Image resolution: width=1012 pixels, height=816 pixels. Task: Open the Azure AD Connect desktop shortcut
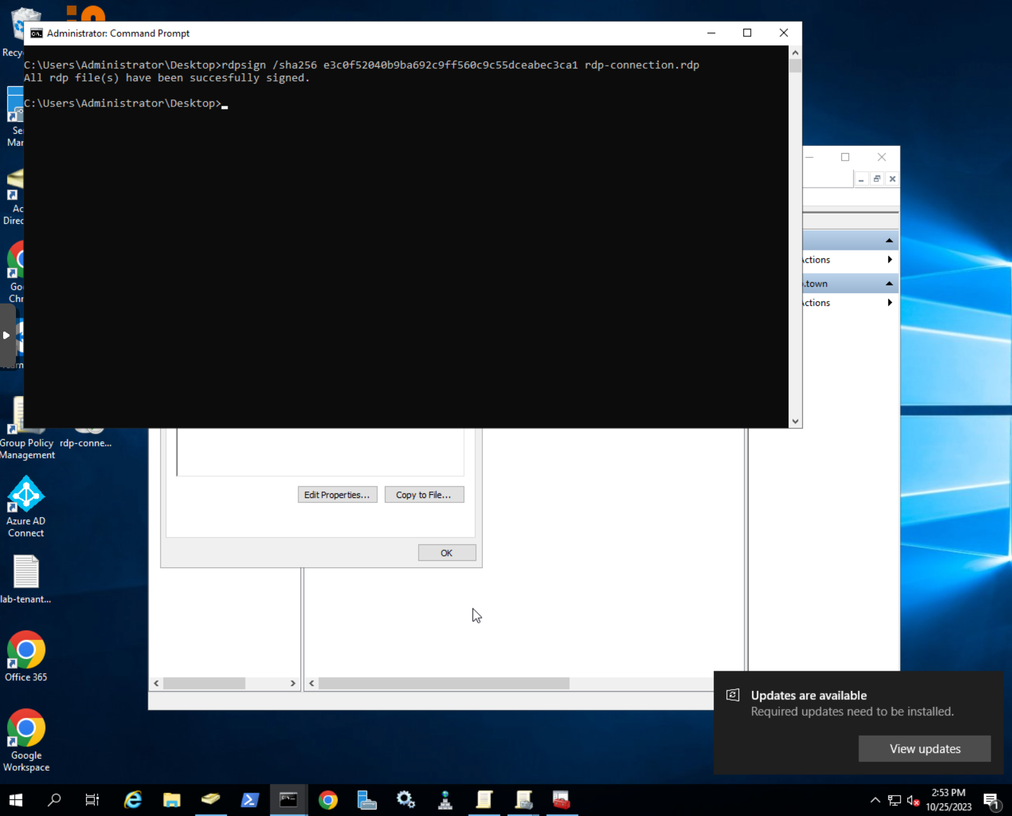[x=25, y=507]
